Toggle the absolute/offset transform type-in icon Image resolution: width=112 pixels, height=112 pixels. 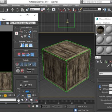pos(37,106)
